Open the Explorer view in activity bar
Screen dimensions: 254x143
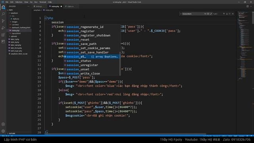pos(3,7)
